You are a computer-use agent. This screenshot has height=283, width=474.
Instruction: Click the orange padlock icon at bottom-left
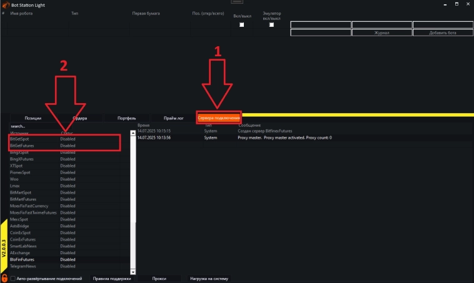(4, 277)
